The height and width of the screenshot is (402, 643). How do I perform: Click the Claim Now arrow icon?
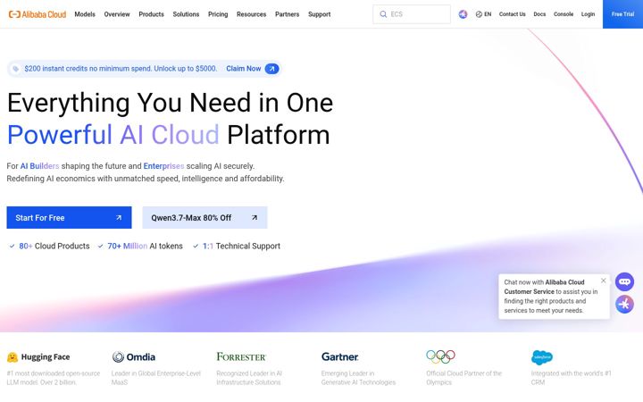pos(271,69)
